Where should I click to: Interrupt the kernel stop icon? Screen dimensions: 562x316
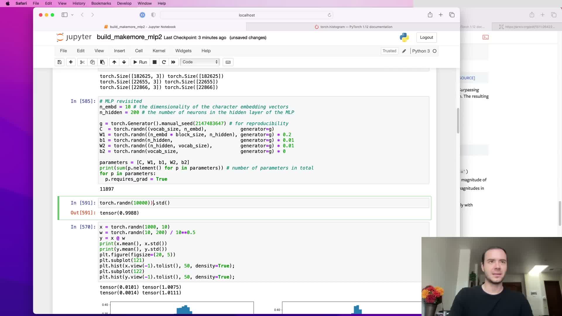(x=155, y=62)
